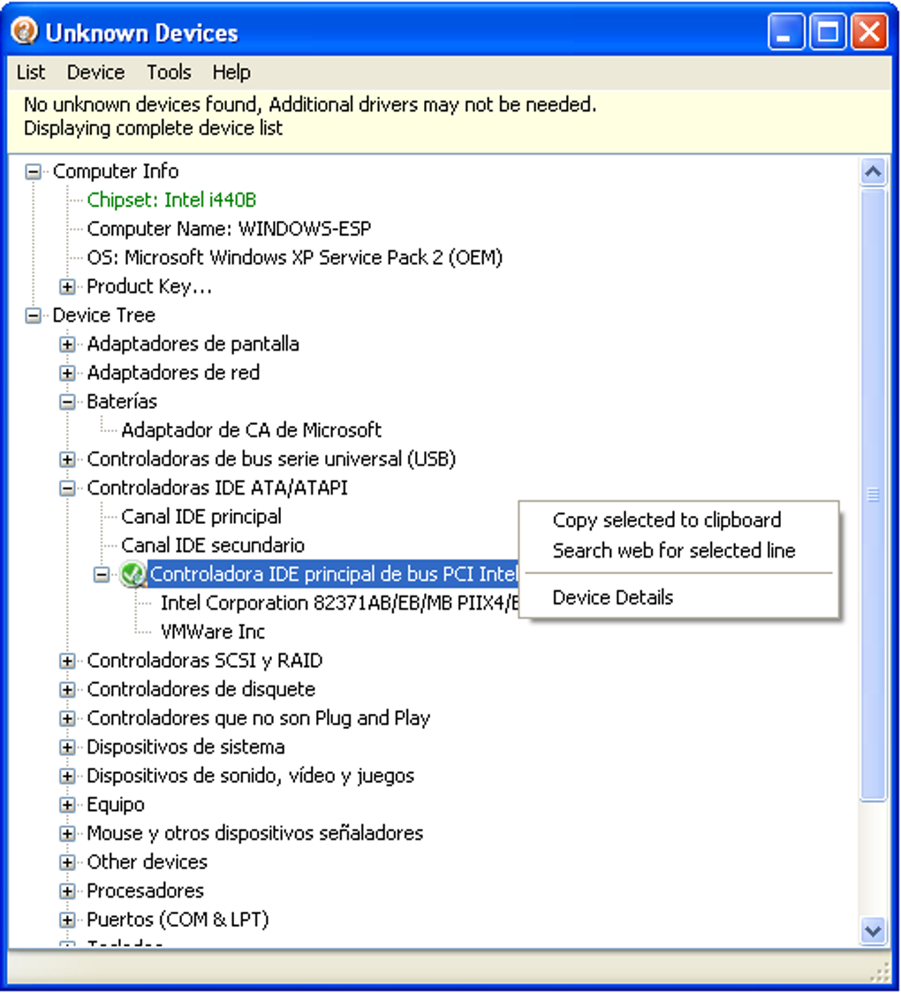Expand the Procesadores node
Screen dimensions: 901x993
67,891
